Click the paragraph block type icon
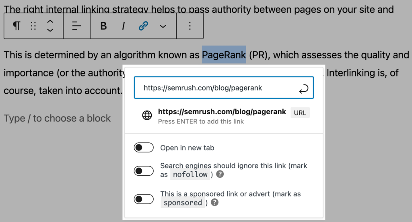The image size is (412, 222). coord(16,26)
